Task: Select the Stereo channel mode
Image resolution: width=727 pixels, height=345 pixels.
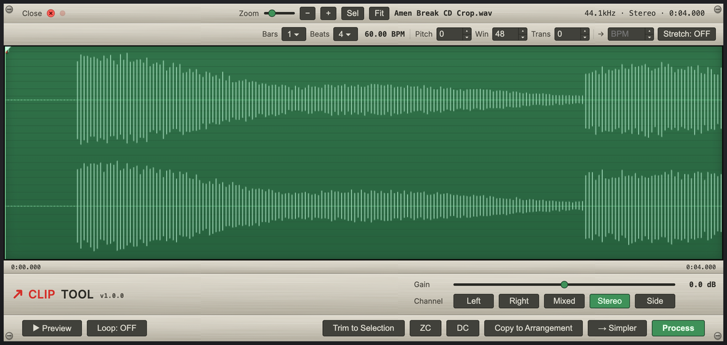Action: click(x=610, y=301)
